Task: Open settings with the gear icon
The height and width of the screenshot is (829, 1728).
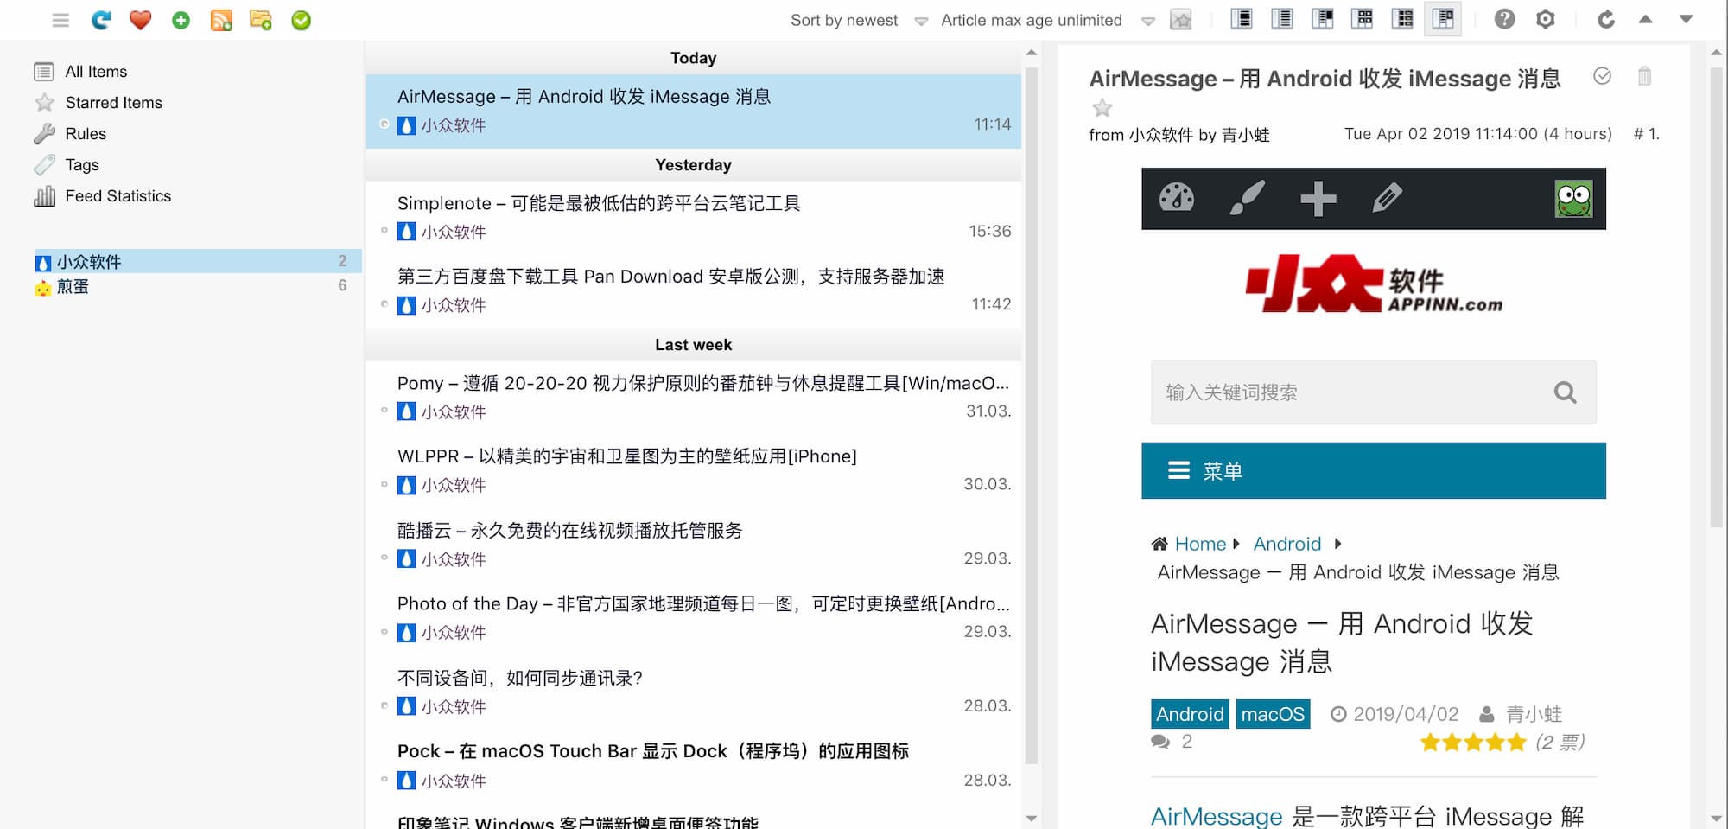Action: pyautogui.click(x=1545, y=19)
